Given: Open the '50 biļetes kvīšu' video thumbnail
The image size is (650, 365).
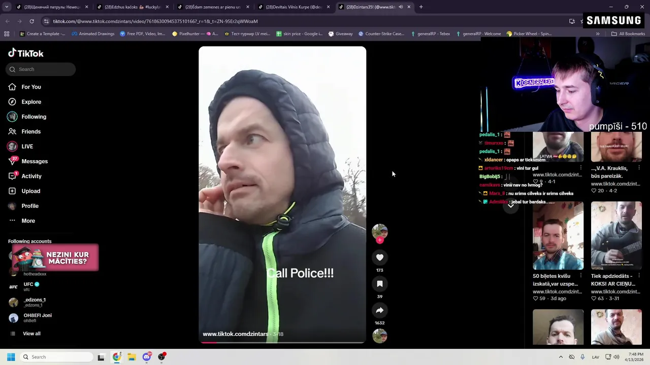Looking at the screenshot, I should pos(558,236).
